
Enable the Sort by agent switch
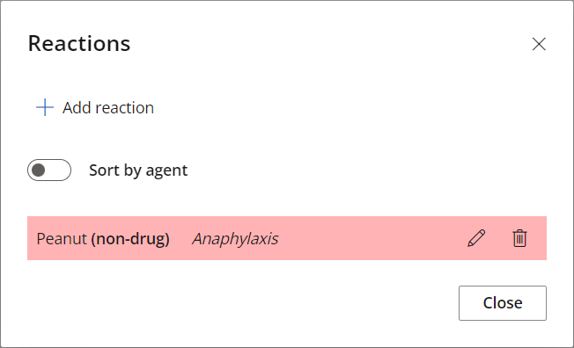(49, 170)
